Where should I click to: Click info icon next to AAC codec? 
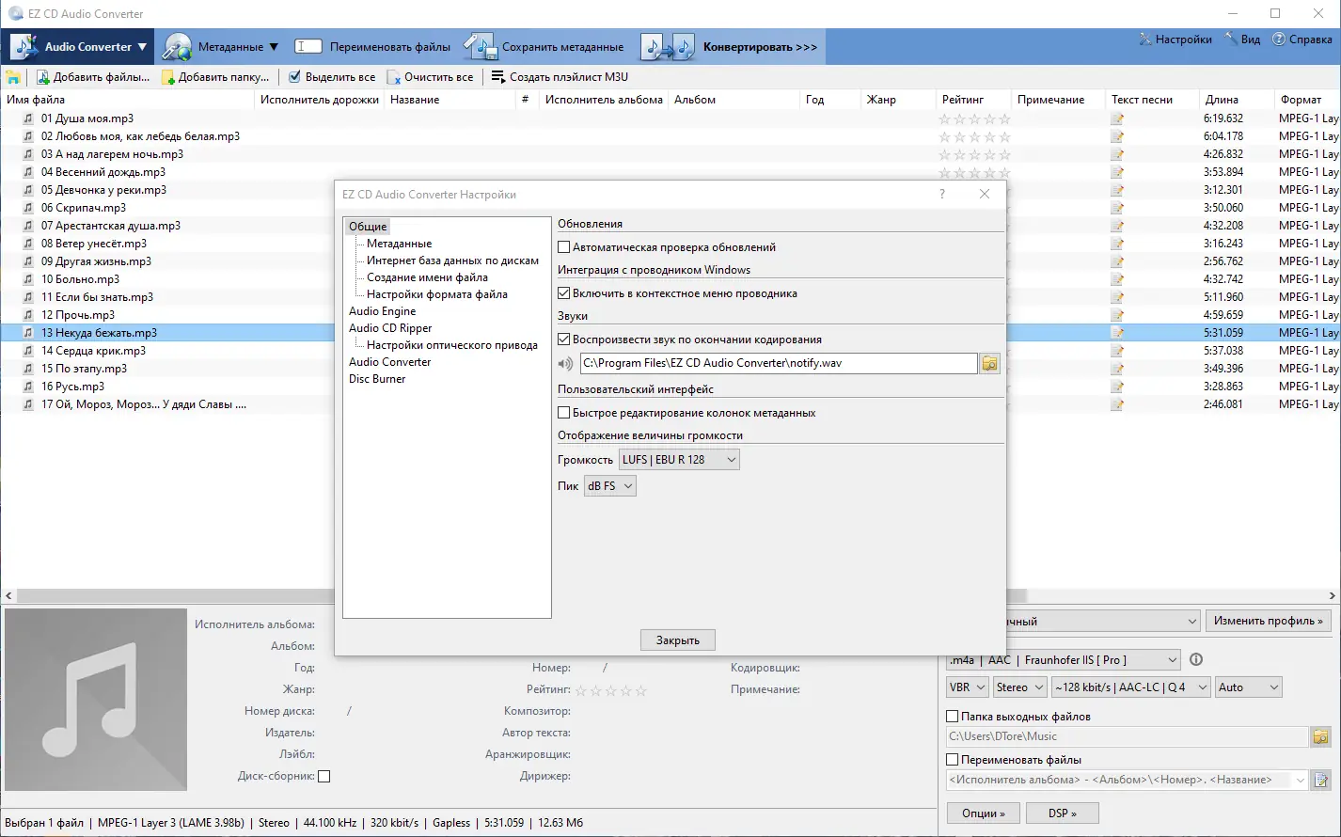click(1196, 659)
